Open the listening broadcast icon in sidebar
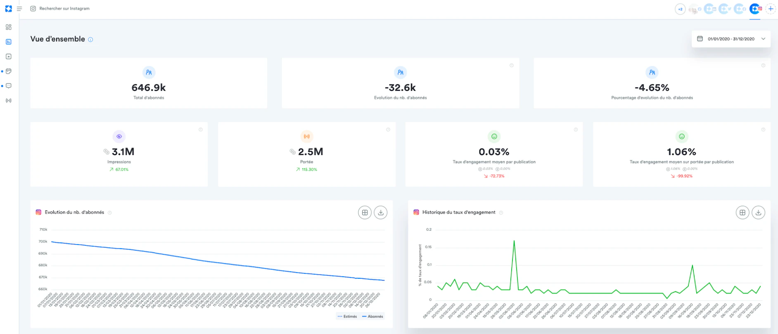The image size is (778, 334). pyautogui.click(x=9, y=101)
